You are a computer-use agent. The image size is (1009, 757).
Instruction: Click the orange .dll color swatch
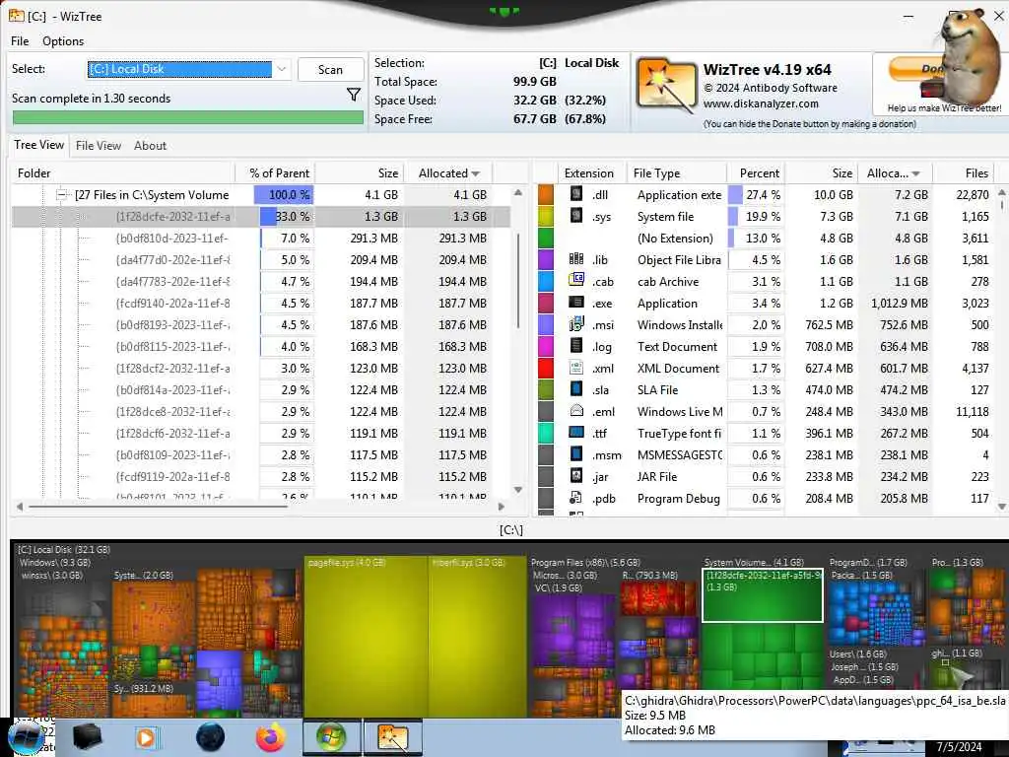tap(546, 194)
